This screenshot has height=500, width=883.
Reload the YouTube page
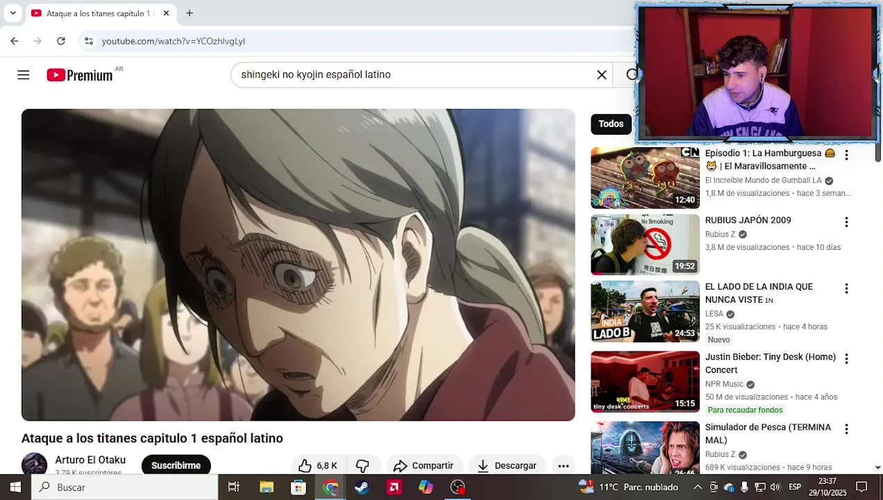coord(61,41)
